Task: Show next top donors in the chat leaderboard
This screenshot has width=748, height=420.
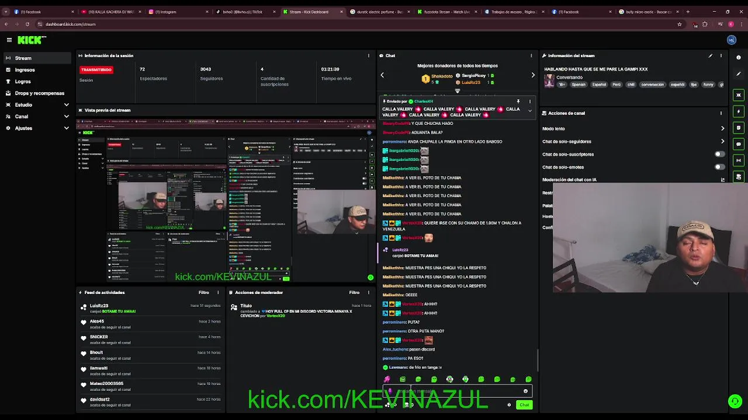Action: [x=532, y=75]
